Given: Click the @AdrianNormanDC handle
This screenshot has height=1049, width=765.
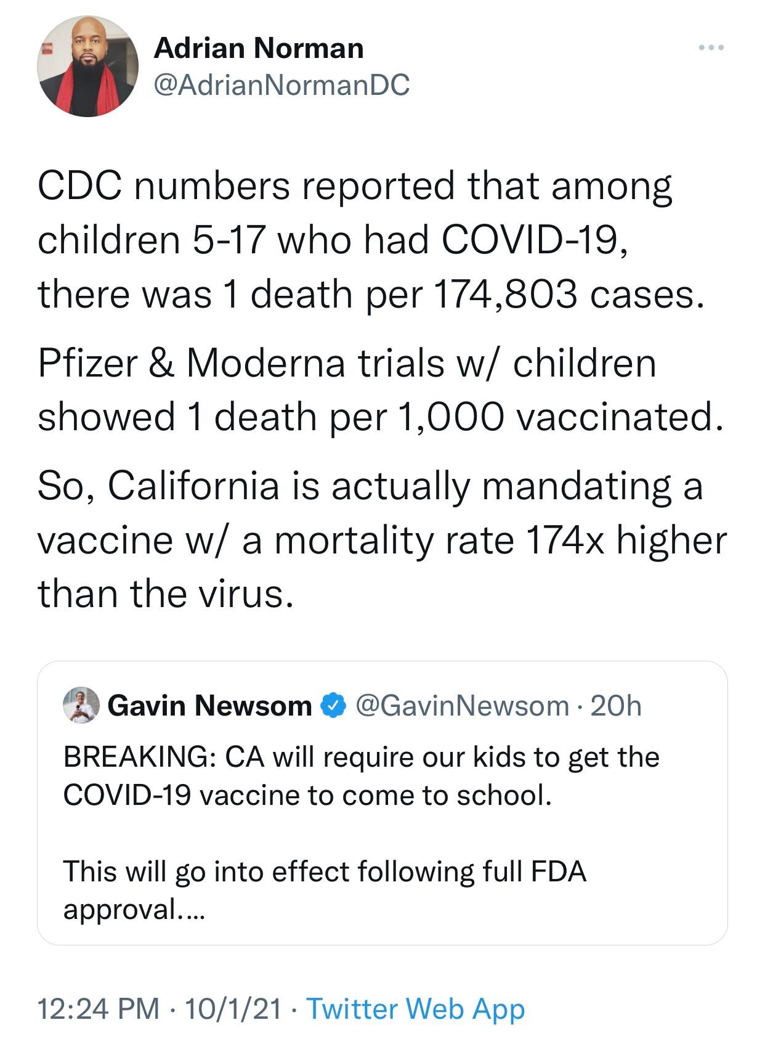Looking at the screenshot, I should coord(281,84).
